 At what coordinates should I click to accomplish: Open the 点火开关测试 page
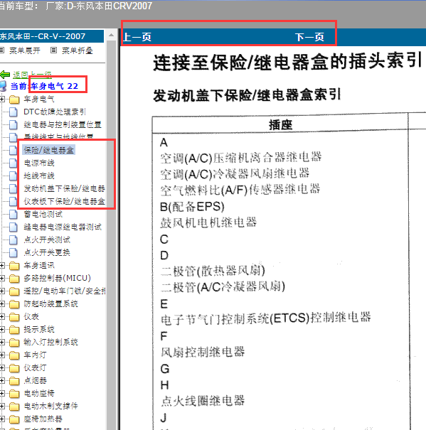click(47, 240)
